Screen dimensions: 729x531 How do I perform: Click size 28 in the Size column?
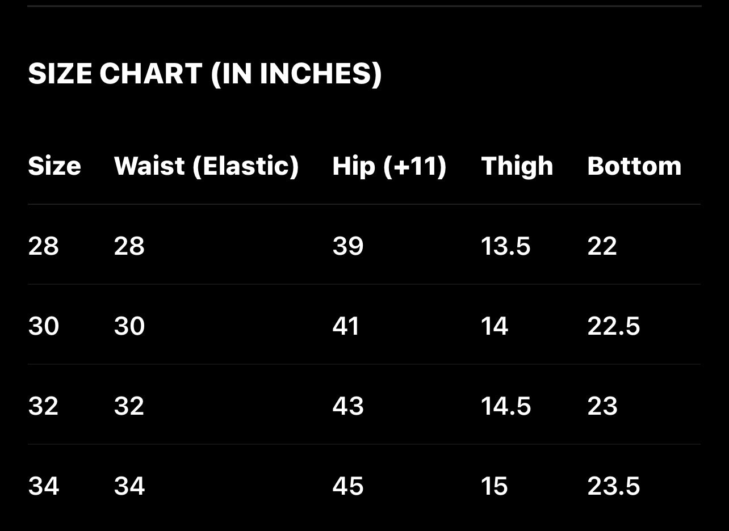click(x=43, y=246)
